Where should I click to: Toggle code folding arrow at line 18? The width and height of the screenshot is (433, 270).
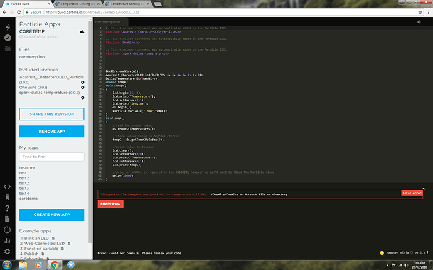[x=104, y=90]
